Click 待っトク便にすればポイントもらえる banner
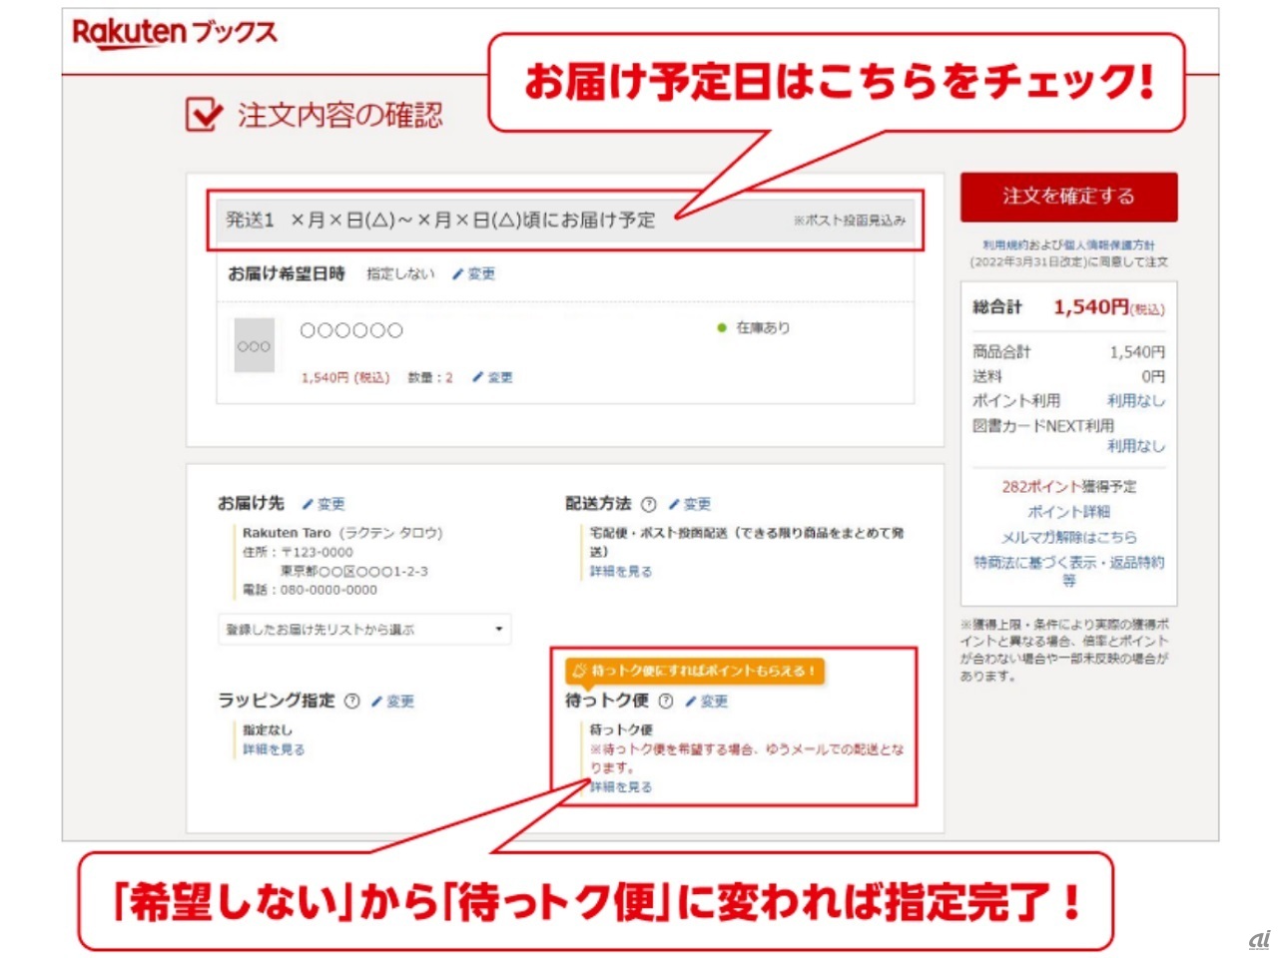The width and height of the screenshot is (1278, 958). pos(695,672)
